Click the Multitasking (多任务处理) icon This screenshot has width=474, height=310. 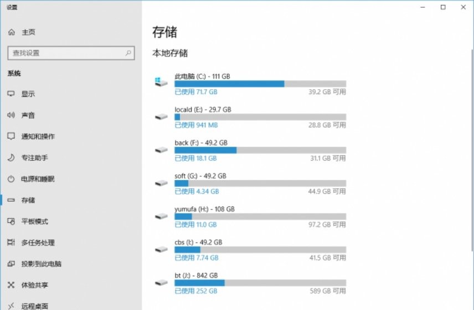11,242
